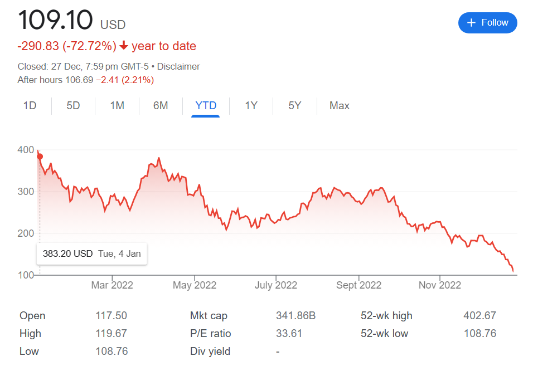
Task: Switch chart to the 6M range
Action: click(x=161, y=106)
